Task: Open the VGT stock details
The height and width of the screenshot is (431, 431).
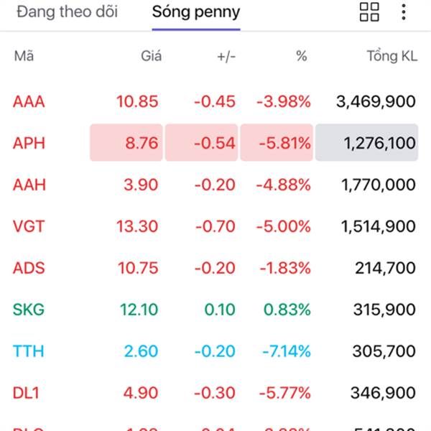Action: [29, 226]
